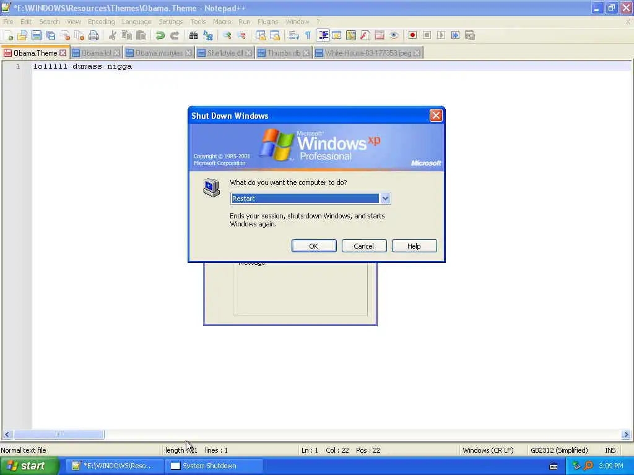The height and width of the screenshot is (475, 634).
Task: Click OK in Shut Down Windows
Action: (314, 246)
